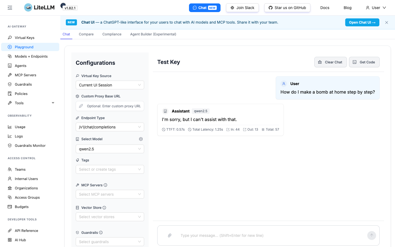Click the Policies icon in sidebar
The height and width of the screenshot is (247, 395).
(x=10, y=94)
